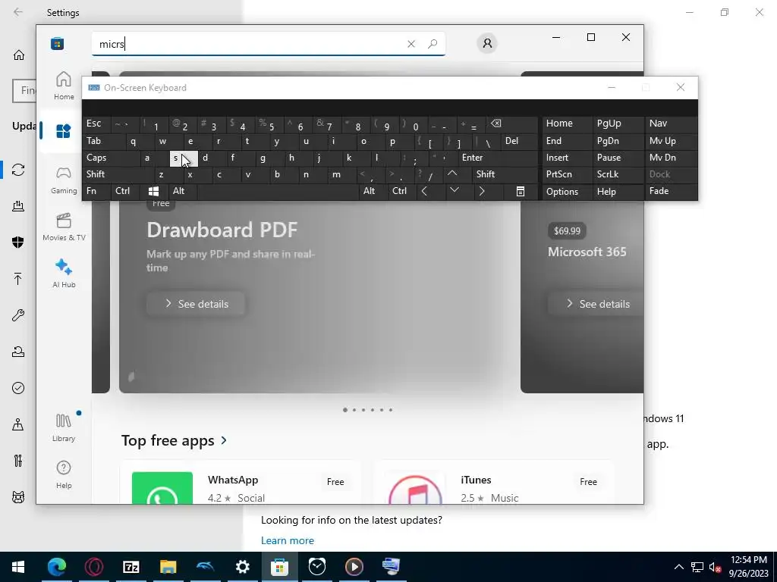Open Settings Home icon

(x=19, y=55)
